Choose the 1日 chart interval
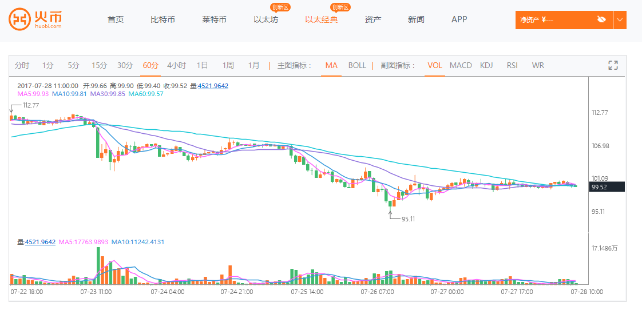Screen dimensions: 642x310 point(202,65)
